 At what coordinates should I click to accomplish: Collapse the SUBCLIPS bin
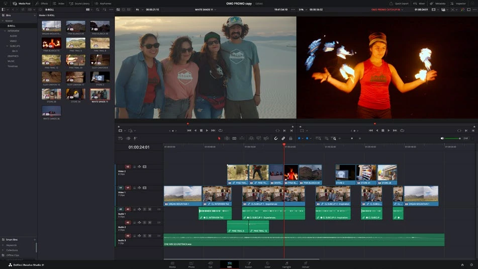(x=8, y=46)
